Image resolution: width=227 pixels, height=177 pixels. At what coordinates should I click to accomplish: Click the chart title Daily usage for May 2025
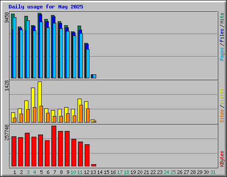[46, 7]
